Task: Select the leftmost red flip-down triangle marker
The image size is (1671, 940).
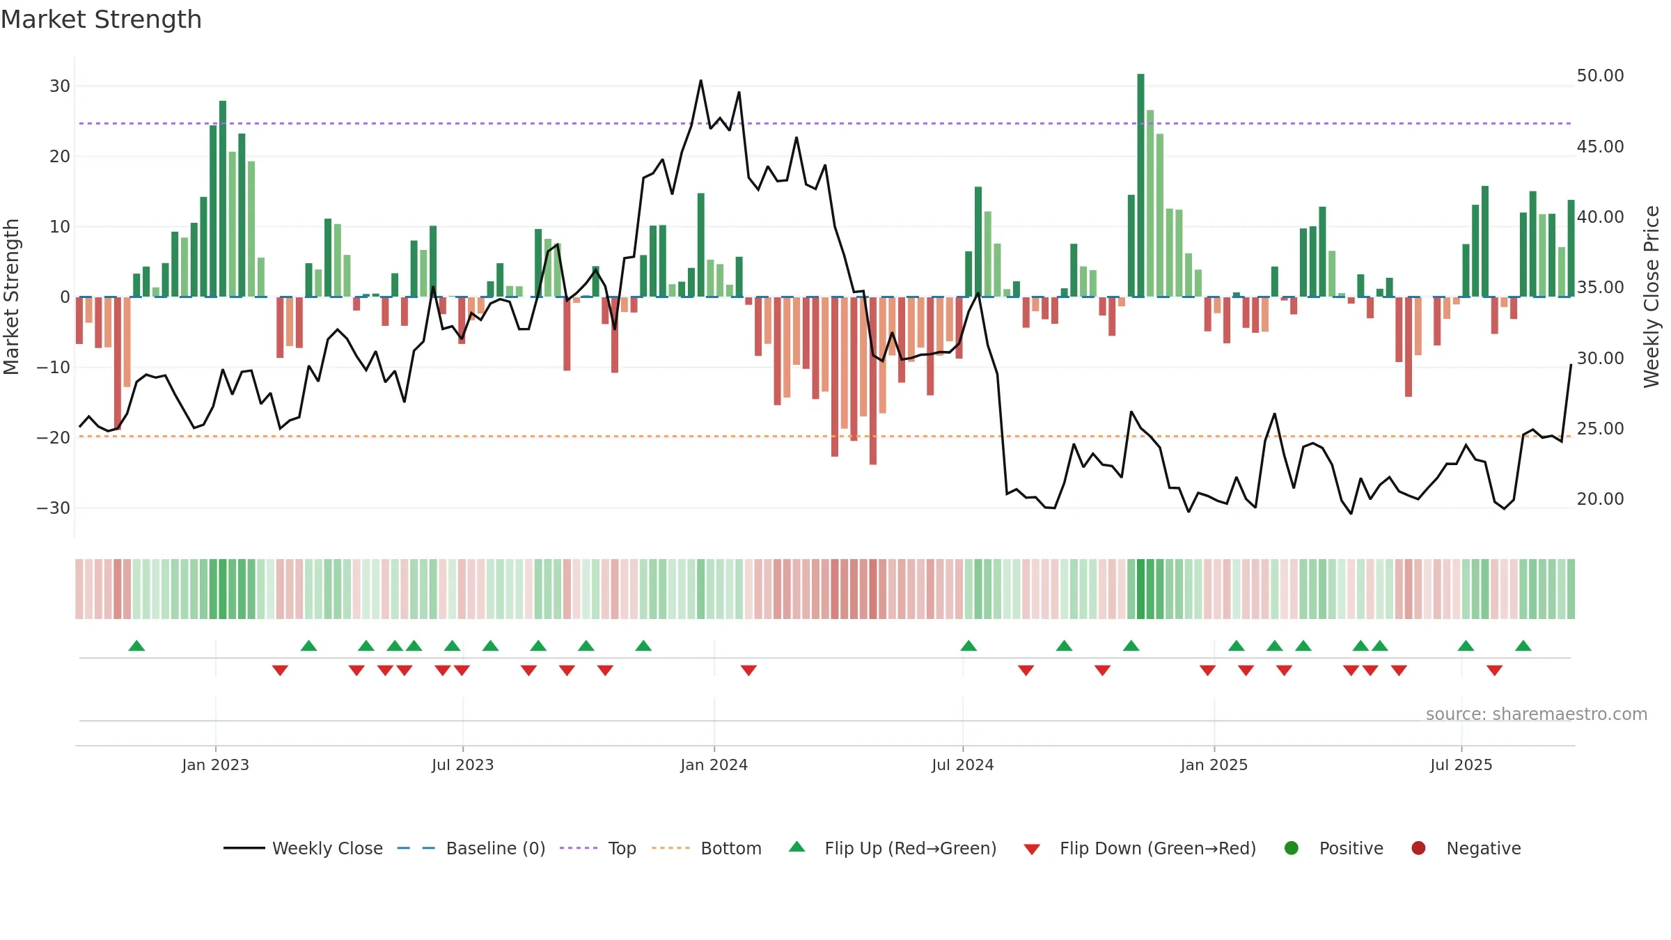Action: pos(280,671)
